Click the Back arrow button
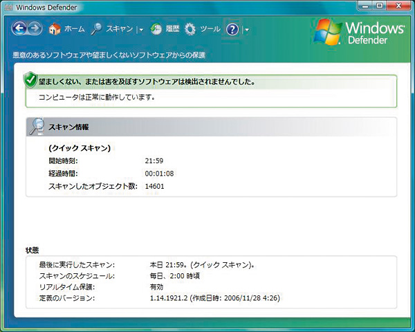Screen dimensions: 415x332 [x=19, y=29]
